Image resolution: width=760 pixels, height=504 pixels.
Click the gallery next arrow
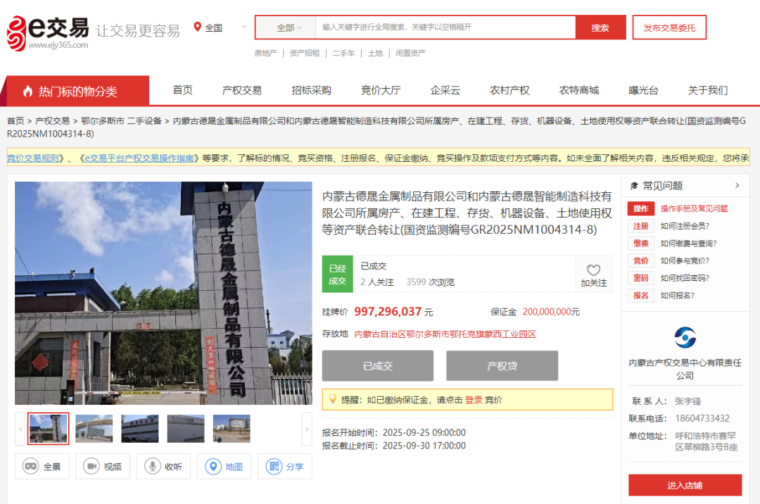[x=307, y=429]
